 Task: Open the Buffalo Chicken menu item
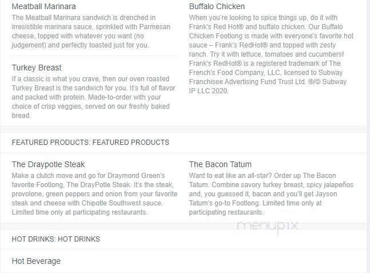(x=217, y=6)
